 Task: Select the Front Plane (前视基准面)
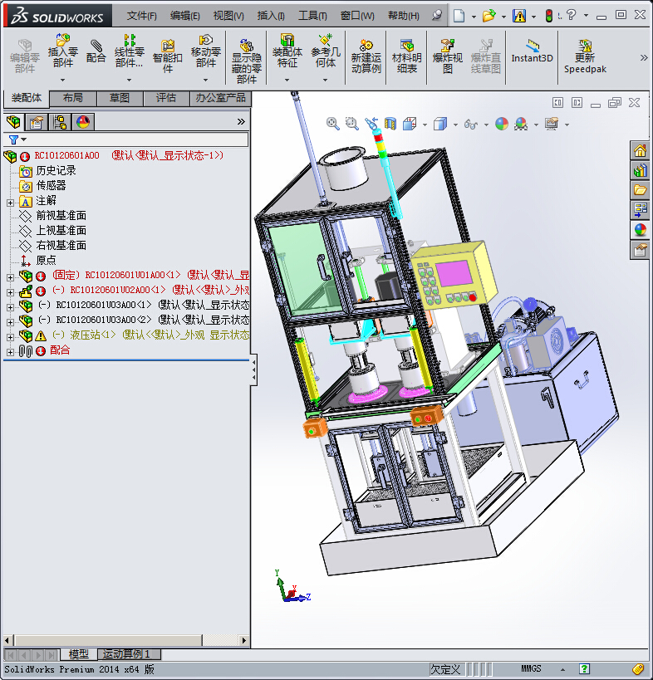click(x=61, y=216)
